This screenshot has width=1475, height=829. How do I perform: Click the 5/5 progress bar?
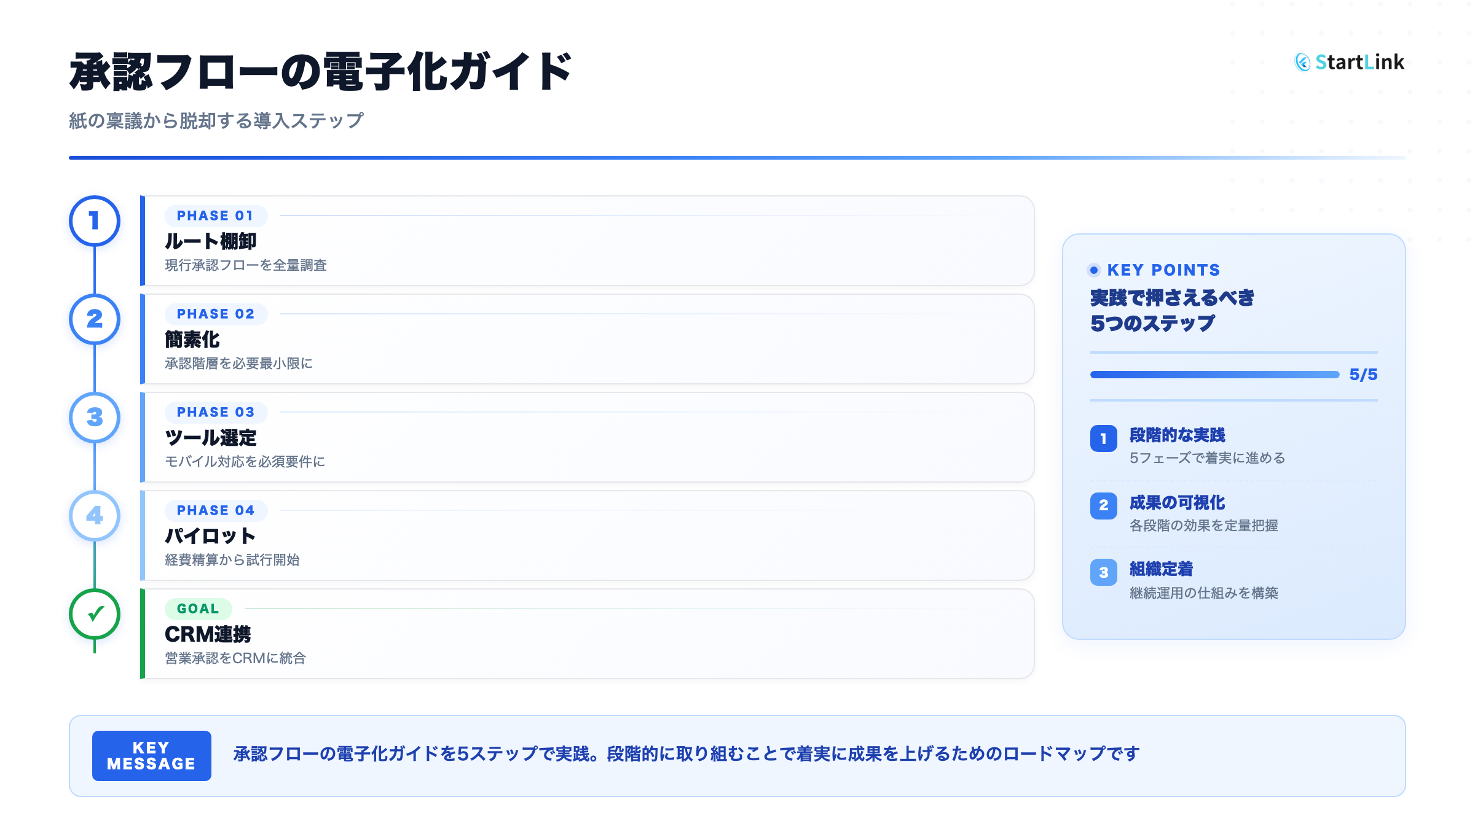pyautogui.click(x=1214, y=375)
